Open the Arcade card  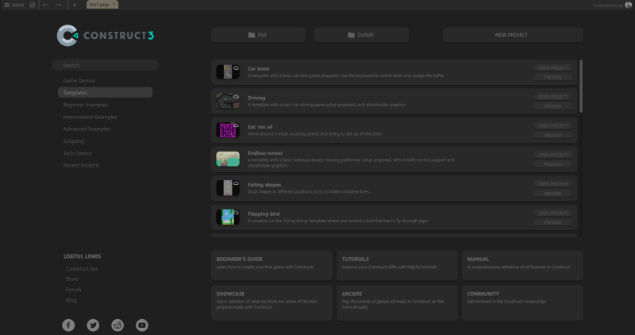point(397,302)
